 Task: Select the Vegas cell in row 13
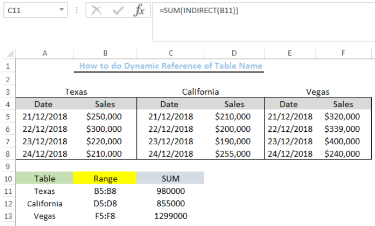[x=45, y=216]
